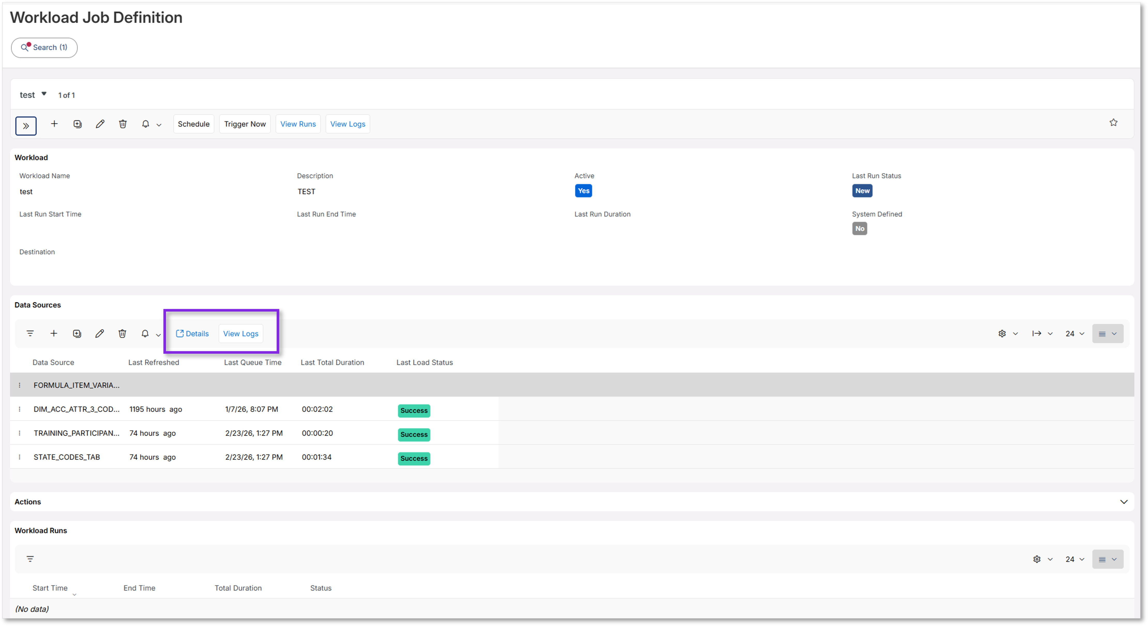Viewport: 1148px width, 626px height.
Task: Click the Data Sources bell icon
Action: click(145, 333)
